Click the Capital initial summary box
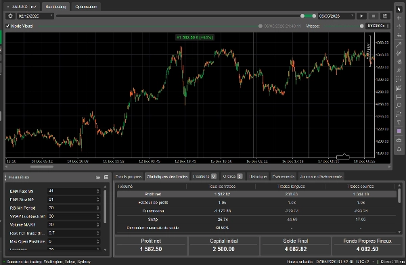 [x=224, y=245]
